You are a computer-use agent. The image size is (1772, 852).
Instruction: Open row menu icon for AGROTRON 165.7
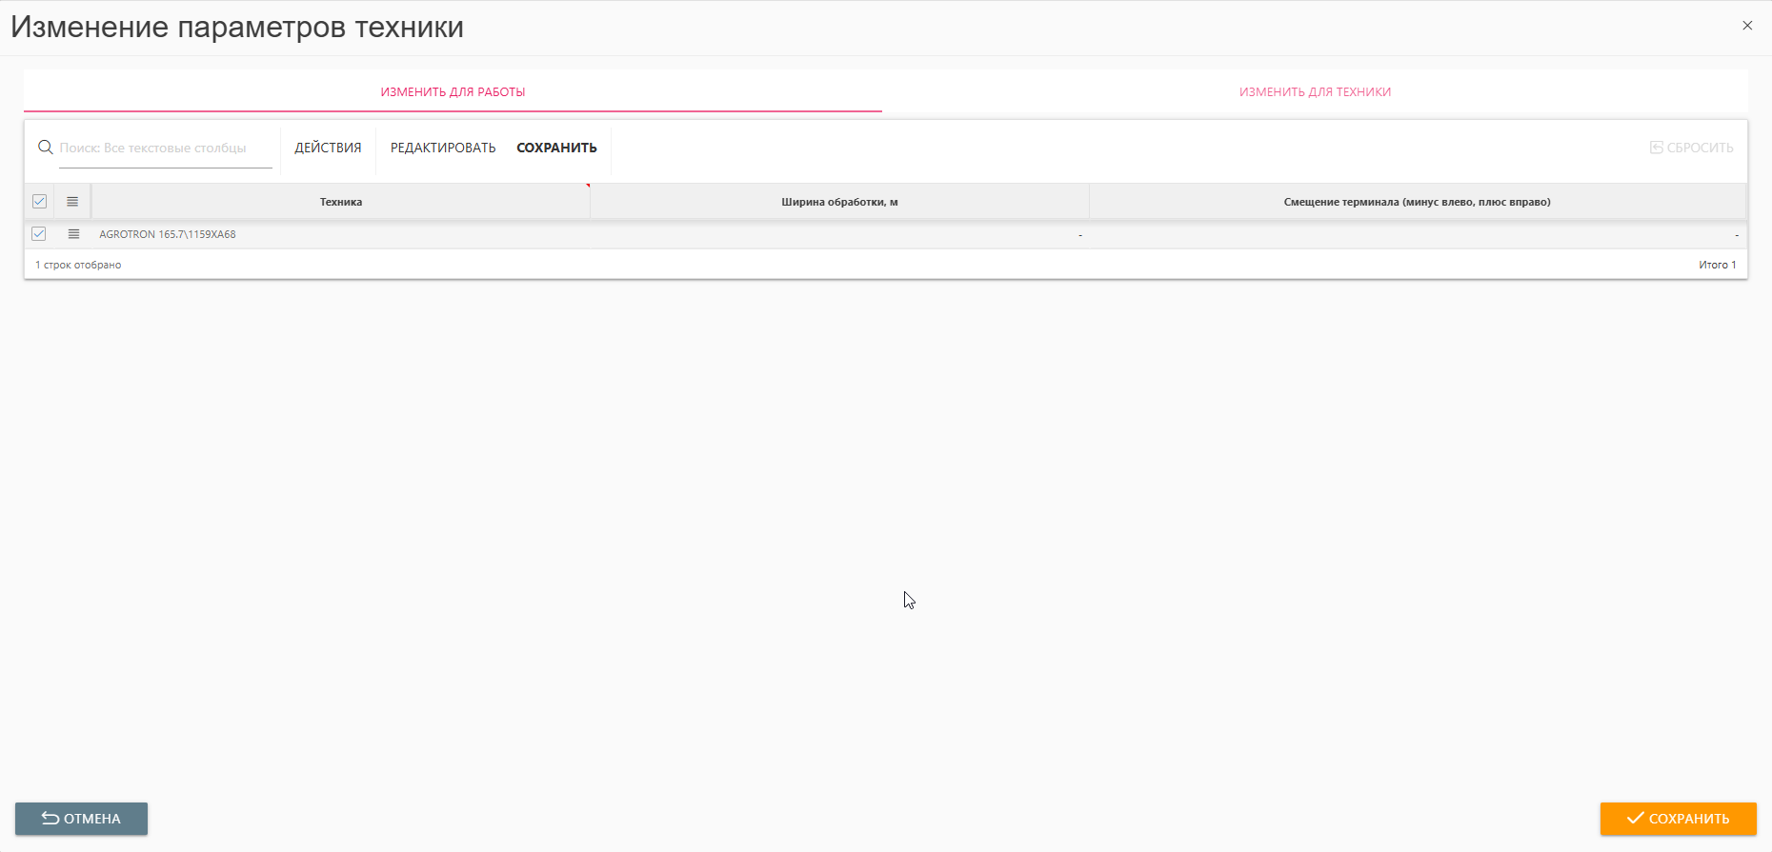73,234
